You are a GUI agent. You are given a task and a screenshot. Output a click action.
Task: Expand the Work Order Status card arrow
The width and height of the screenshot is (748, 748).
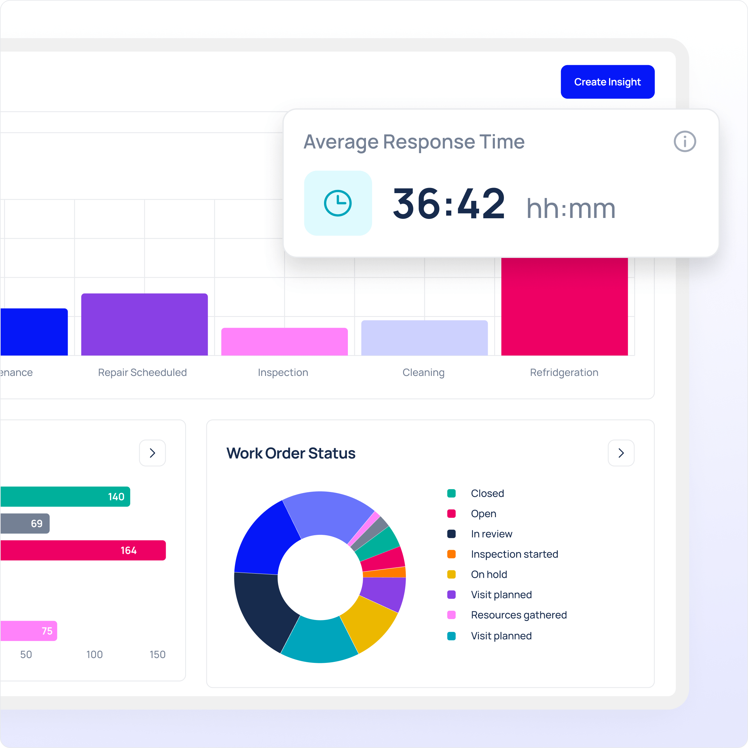[x=621, y=453]
